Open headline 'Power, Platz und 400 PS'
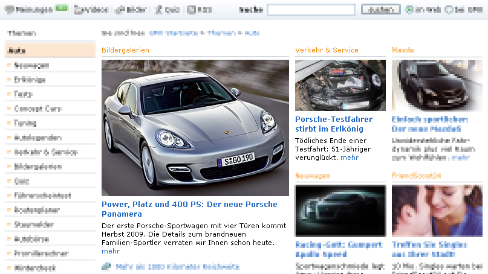 click(x=189, y=209)
